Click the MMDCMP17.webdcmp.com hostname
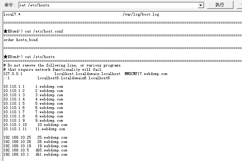Image resolution: width=242 pixels, height=161 pixels. coord(146,74)
